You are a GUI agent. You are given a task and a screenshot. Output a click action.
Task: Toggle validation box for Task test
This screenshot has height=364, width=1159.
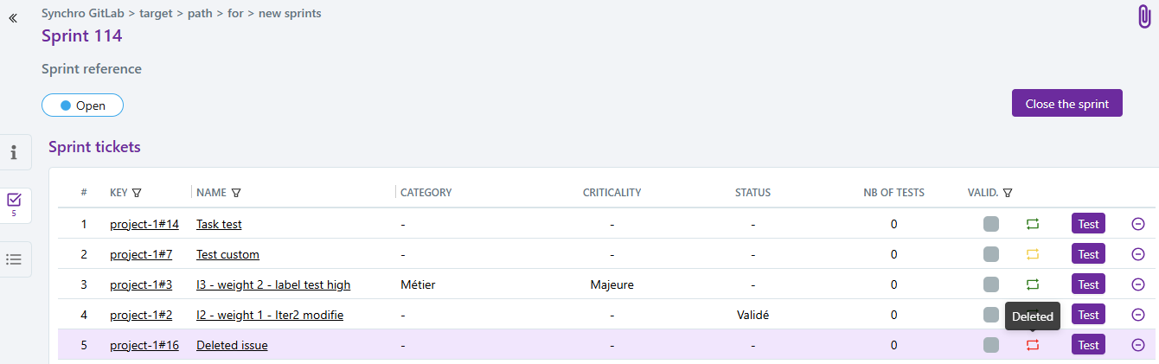(x=991, y=224)
